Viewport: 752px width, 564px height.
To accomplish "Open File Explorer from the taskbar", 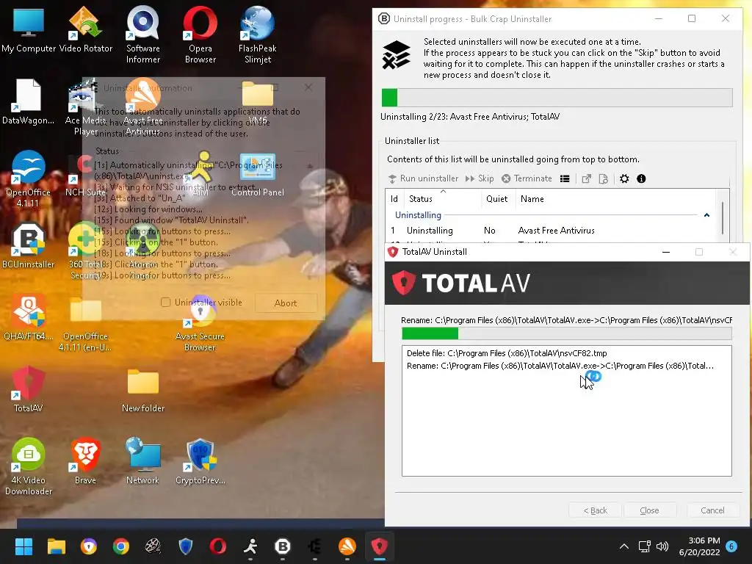I will click(x=56, y=546).
